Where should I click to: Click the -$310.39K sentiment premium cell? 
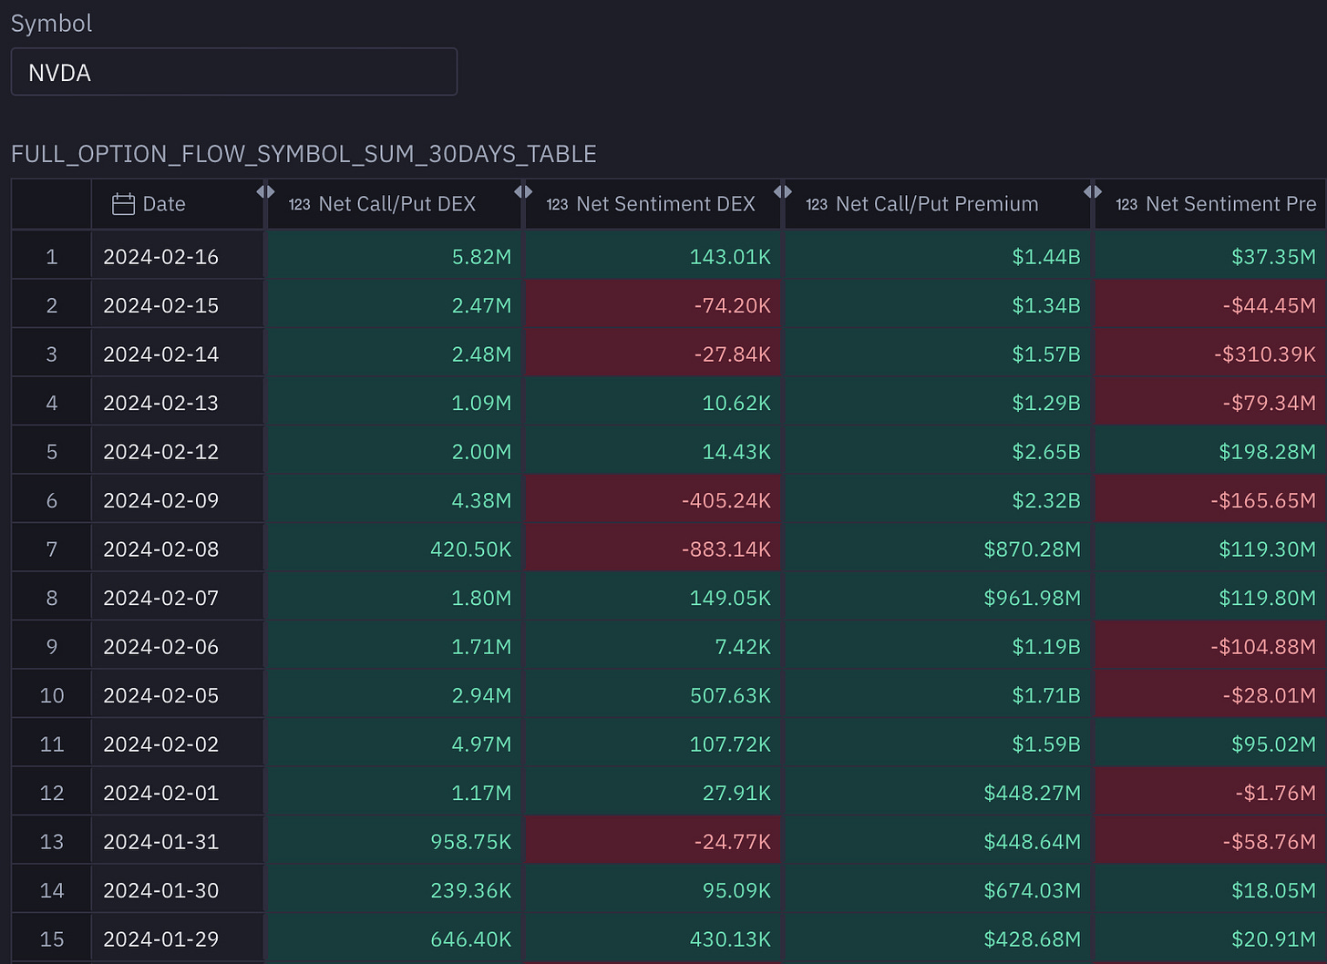tap(1210, 354)
